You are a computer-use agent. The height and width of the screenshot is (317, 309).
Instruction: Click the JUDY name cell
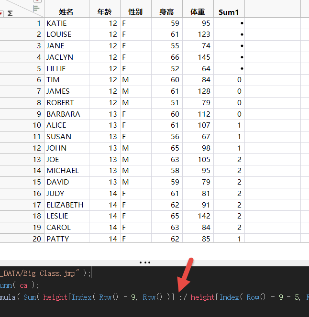[66, 194]
